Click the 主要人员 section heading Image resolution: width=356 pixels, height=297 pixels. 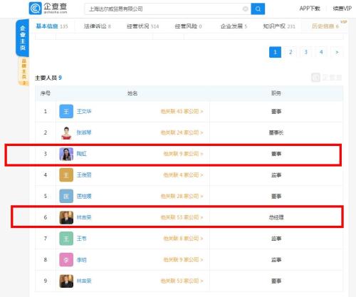(x=48, y=78)
